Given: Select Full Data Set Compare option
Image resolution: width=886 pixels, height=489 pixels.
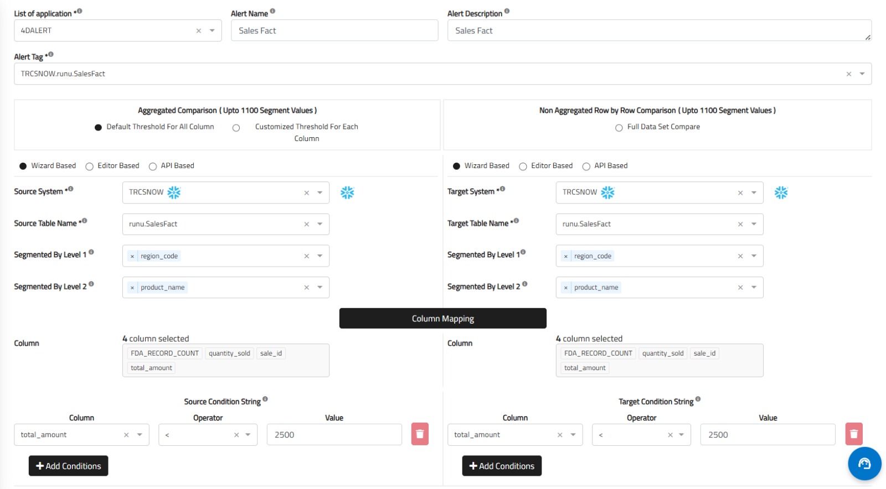Looking at the screenshot, I should (x=619, y=128).
